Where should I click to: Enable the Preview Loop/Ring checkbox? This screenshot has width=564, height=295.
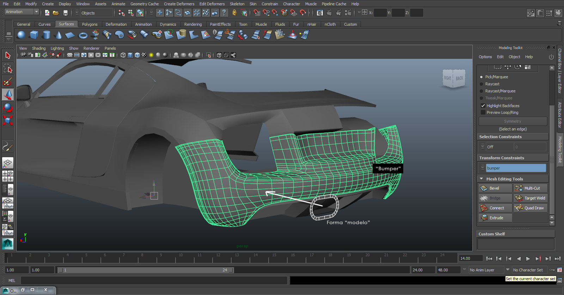click(483, 112)
